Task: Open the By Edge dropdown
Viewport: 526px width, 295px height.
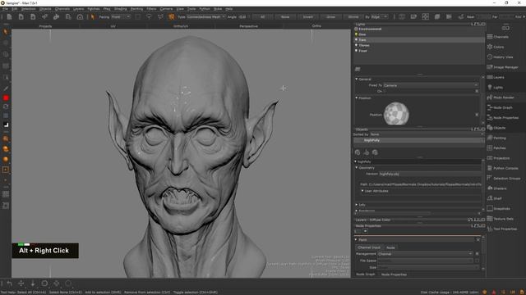Action: pos(380,16)
